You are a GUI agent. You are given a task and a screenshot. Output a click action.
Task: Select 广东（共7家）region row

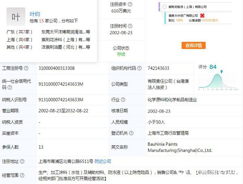(19, 32)
